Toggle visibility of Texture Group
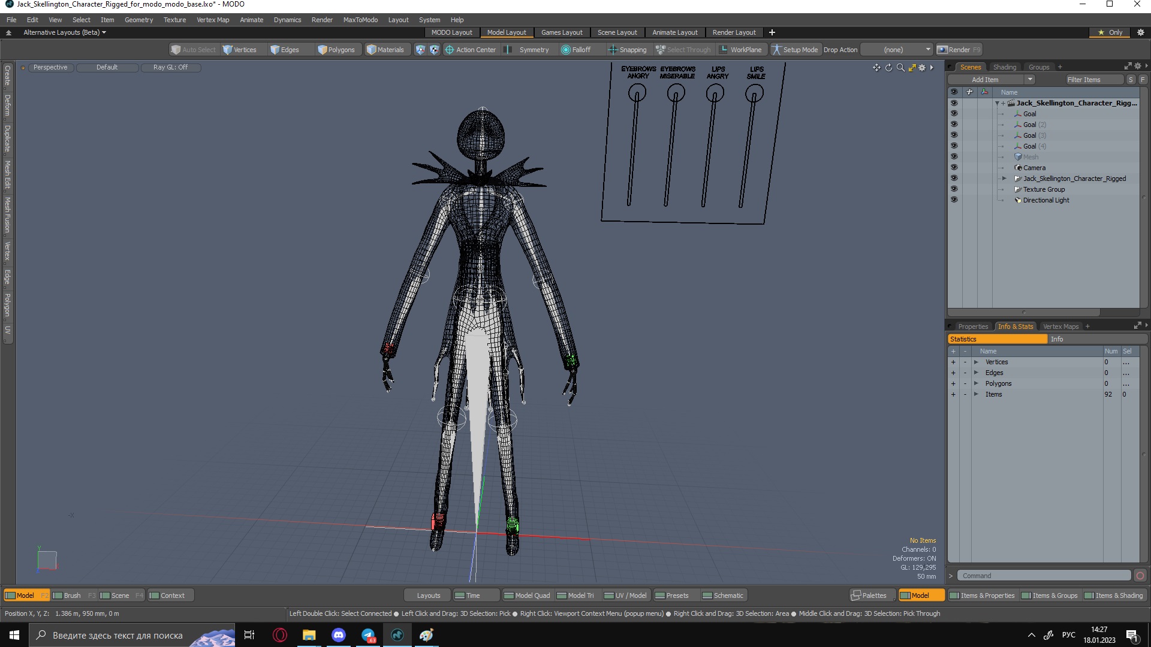This screenshot has width=1151, height=647. (x=954, y=189)
